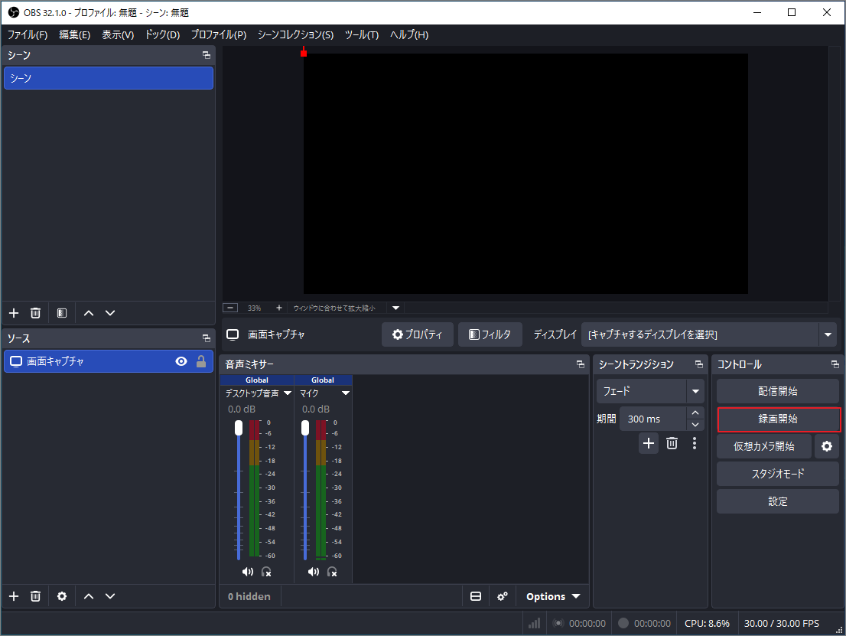Viewport: 846px width, 636px height.
Task: Click the virtual camera settings gear icon
Action: tap(826, 446)
